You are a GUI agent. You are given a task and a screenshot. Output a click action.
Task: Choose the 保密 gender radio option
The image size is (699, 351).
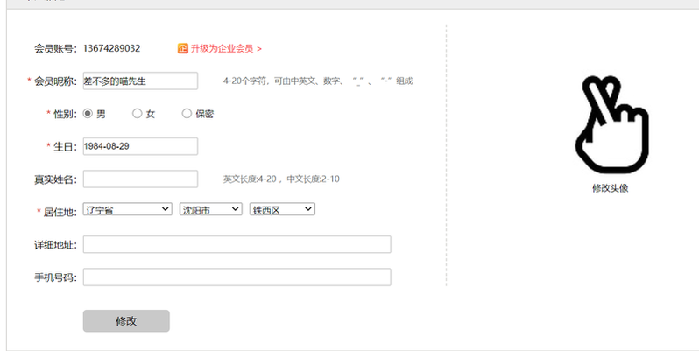coord(187,114)
